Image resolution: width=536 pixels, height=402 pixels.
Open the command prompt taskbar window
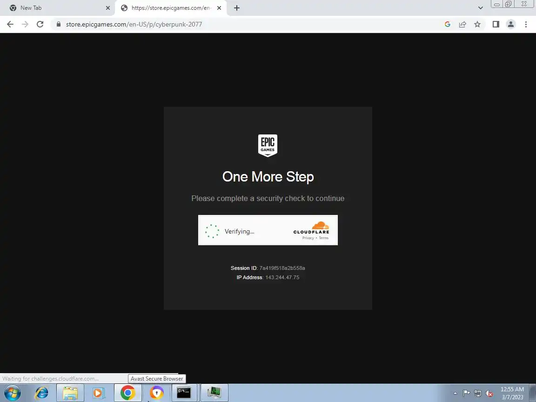pos(184,393)
